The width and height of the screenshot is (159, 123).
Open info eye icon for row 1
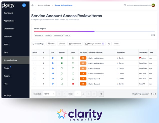click(53, 58)
